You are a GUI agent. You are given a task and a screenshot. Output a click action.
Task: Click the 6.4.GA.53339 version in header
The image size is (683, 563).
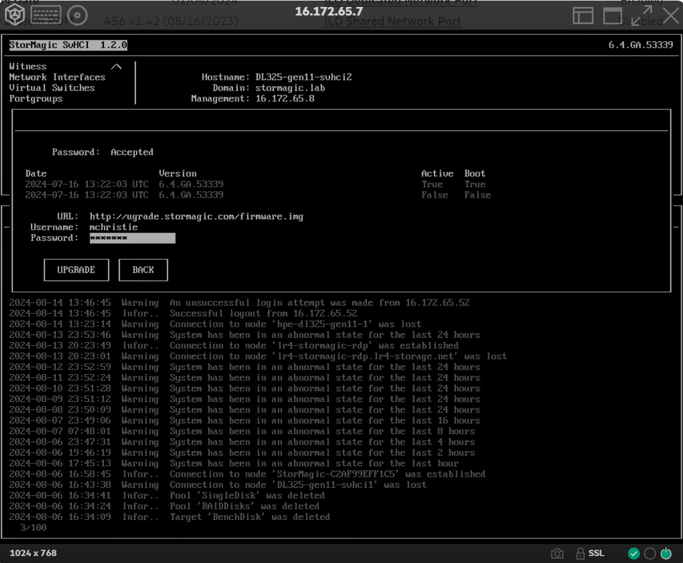point(641,45)
